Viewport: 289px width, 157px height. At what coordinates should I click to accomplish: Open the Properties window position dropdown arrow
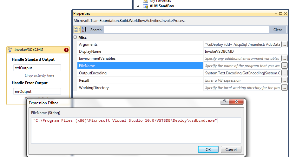pyautogui.click(x=276, y=13)
